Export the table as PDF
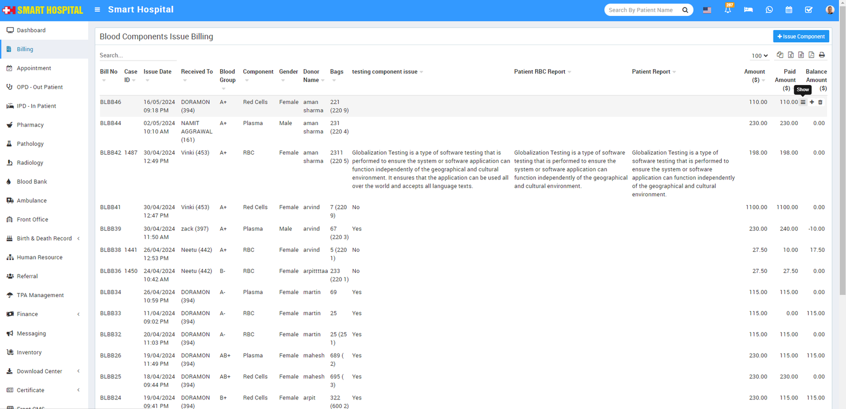 click(811, 55)
